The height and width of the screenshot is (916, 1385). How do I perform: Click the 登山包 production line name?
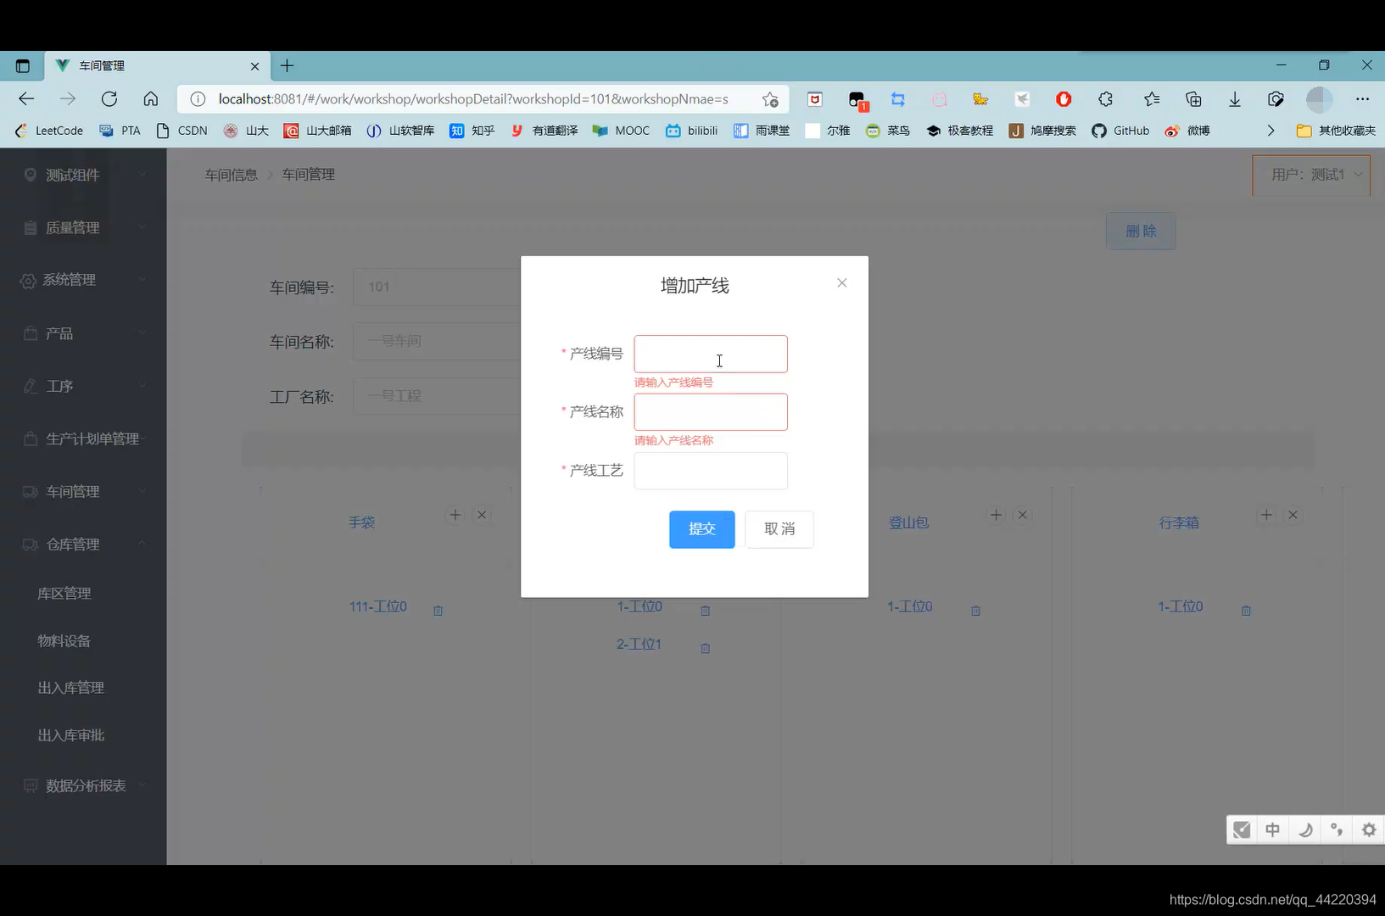click(908, 522)
